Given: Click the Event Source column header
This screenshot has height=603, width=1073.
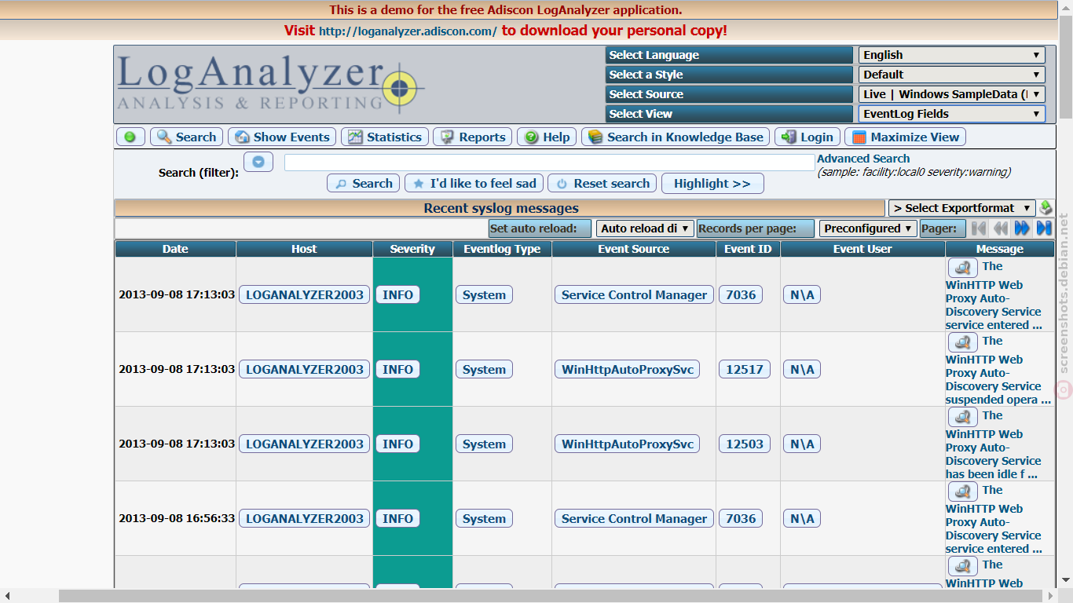Looking at the screenshot, I should [633, 249].
